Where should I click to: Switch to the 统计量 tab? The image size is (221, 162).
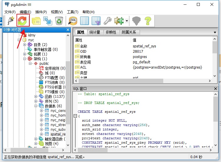[x=95, y=32]
